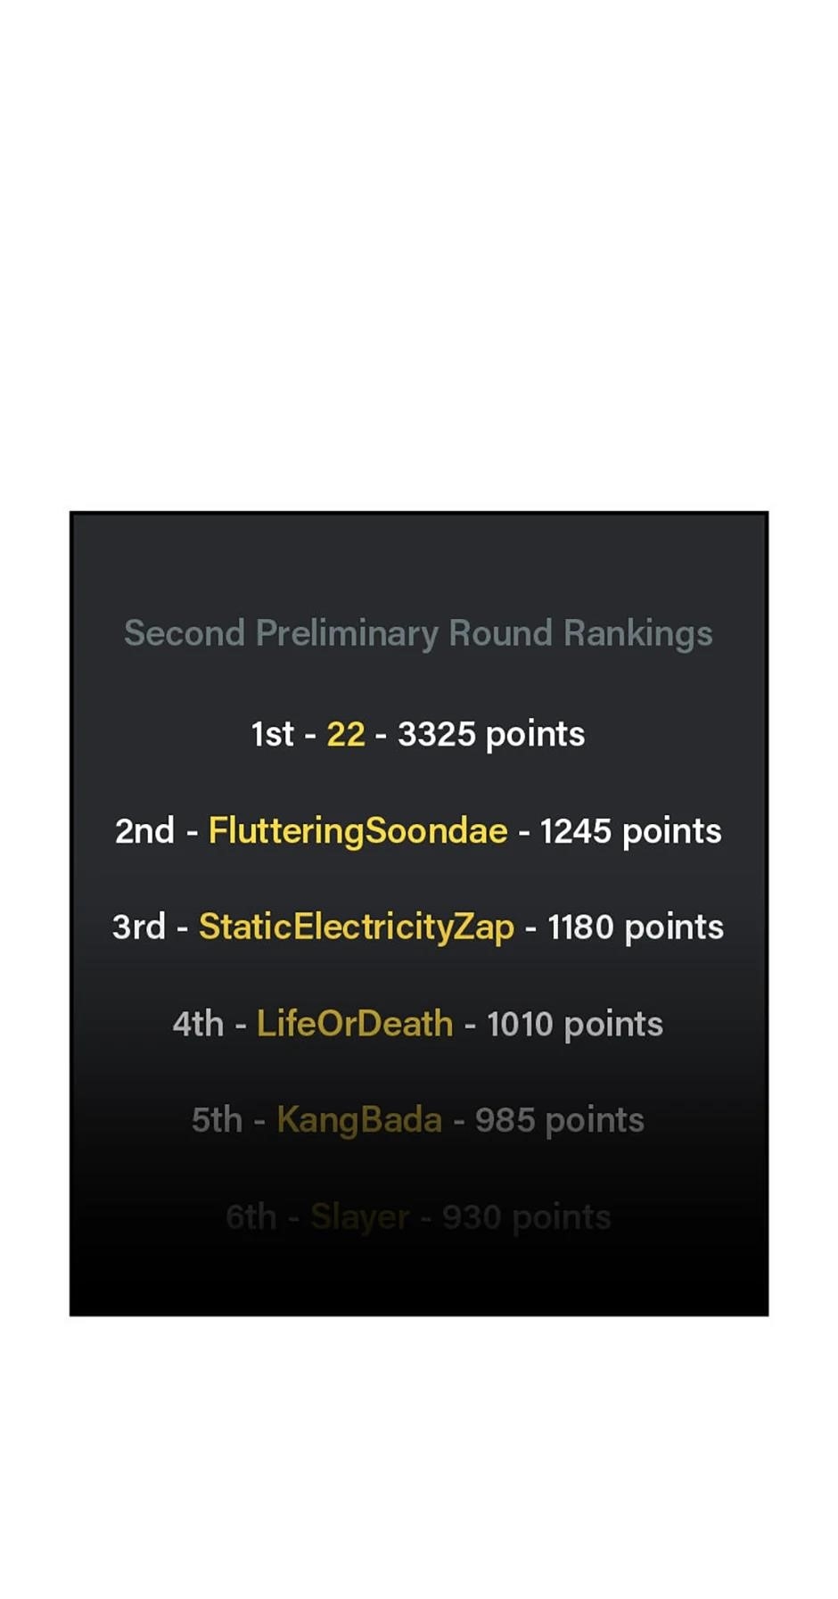Select the LifeOrDeath player name

(355, 1024)
